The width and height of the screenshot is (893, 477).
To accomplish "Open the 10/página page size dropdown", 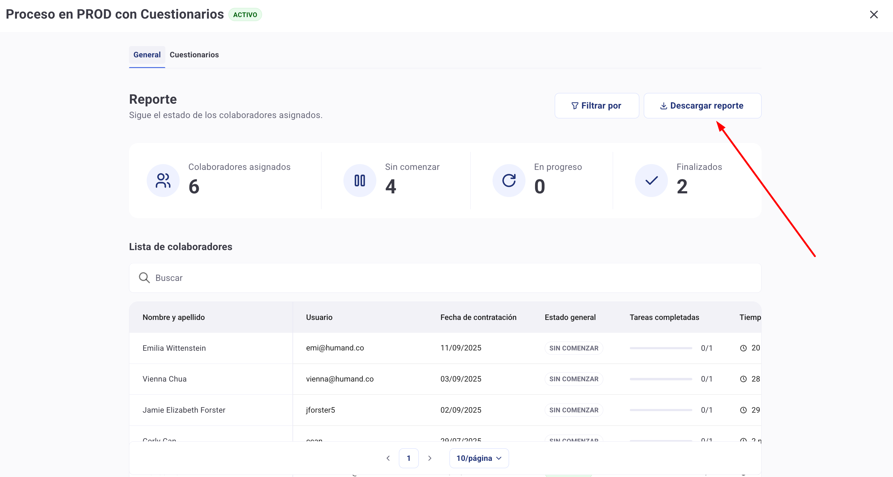I will [479, 458].
